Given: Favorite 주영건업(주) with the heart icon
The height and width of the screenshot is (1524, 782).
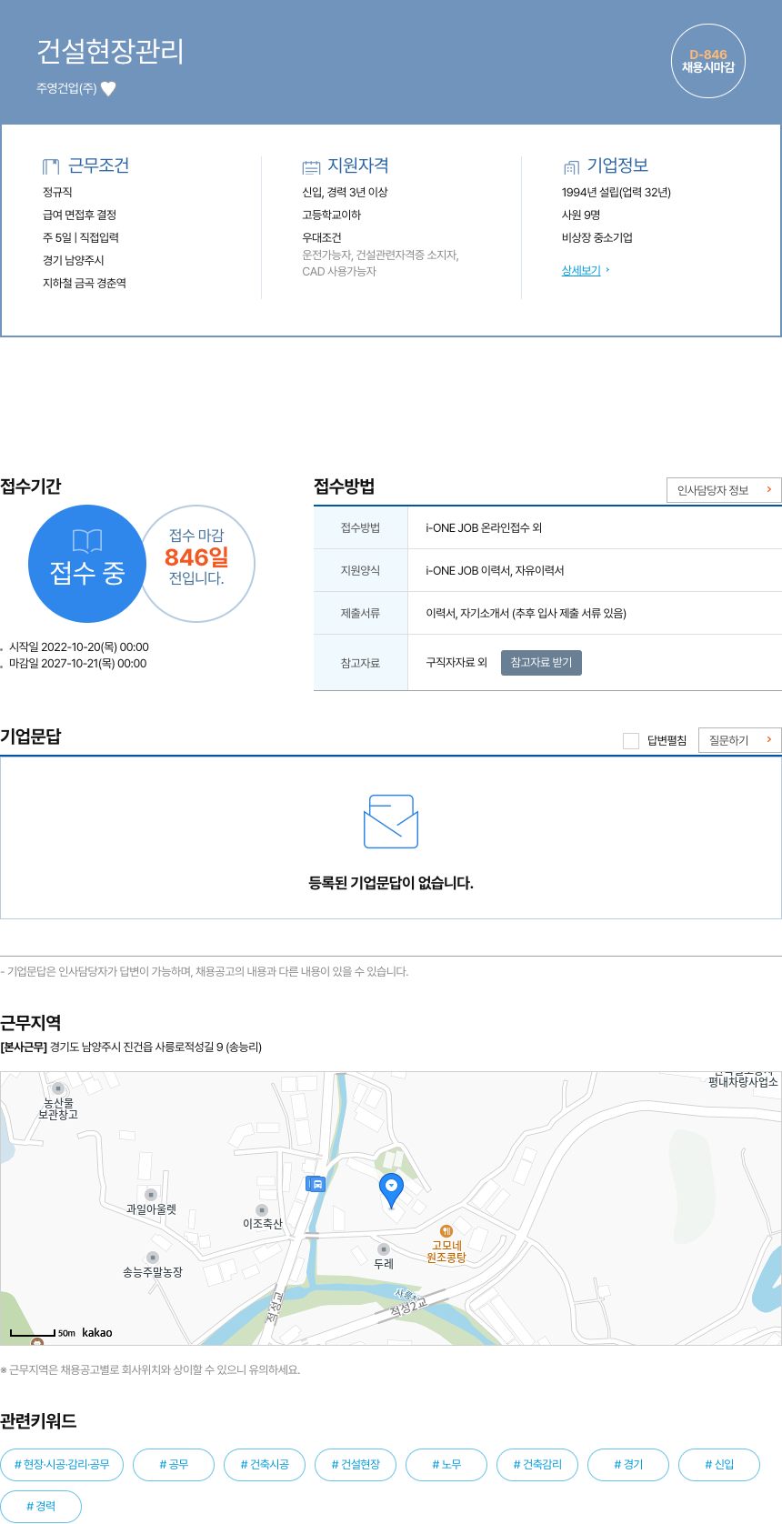Looking at the screenshot, I should pyautogui.click(x=108, y=89).
